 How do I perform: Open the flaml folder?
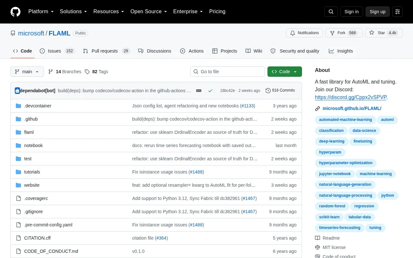point(29,132)
